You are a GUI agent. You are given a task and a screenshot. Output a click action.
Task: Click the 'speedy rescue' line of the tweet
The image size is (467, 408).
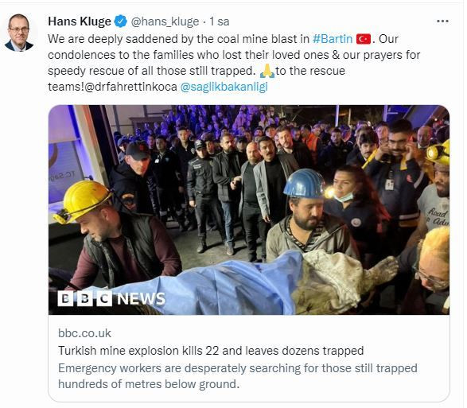[197, 71]
